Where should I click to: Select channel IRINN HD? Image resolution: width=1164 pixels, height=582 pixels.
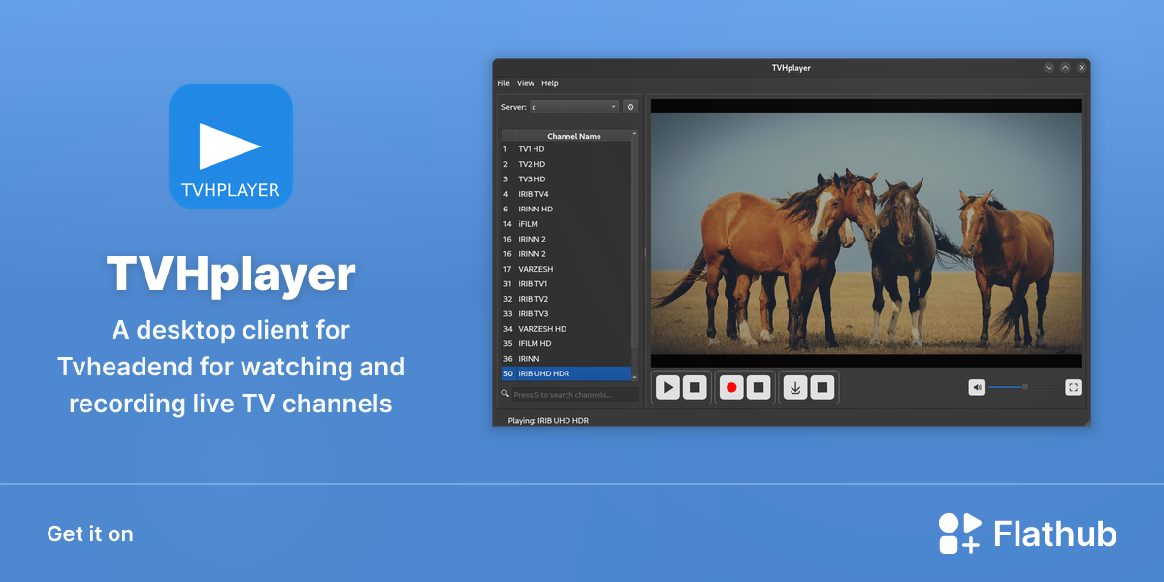(566, 210)
